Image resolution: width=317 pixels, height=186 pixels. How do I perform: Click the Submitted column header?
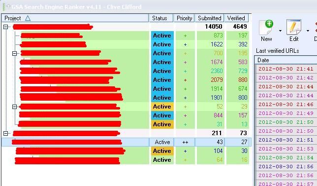click(x=210, y=18)
